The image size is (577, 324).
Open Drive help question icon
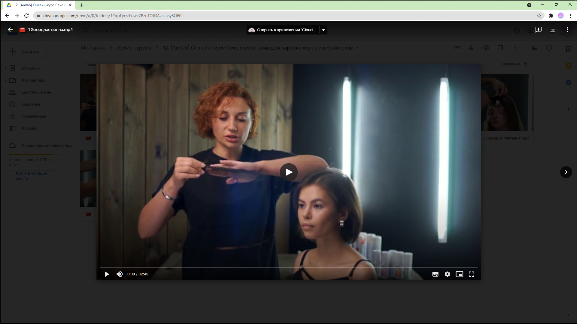(517, 31)
